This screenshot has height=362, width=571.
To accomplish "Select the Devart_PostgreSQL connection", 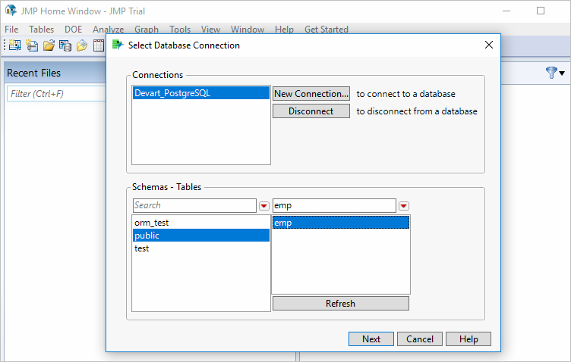I will pyautogui.click(x=201, y=93).
